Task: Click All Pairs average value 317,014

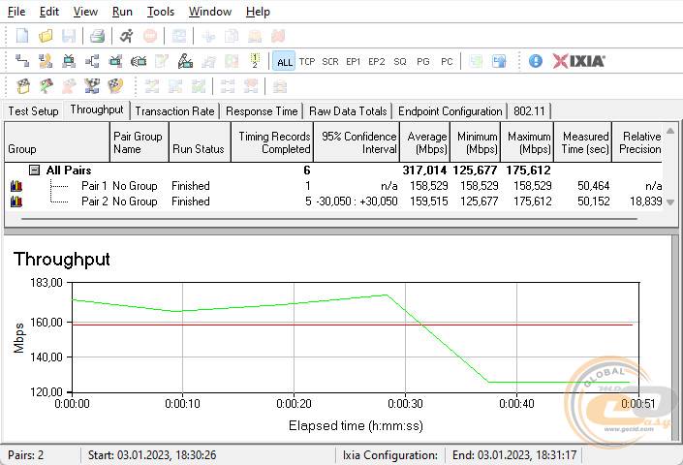Action: [424, 170]
